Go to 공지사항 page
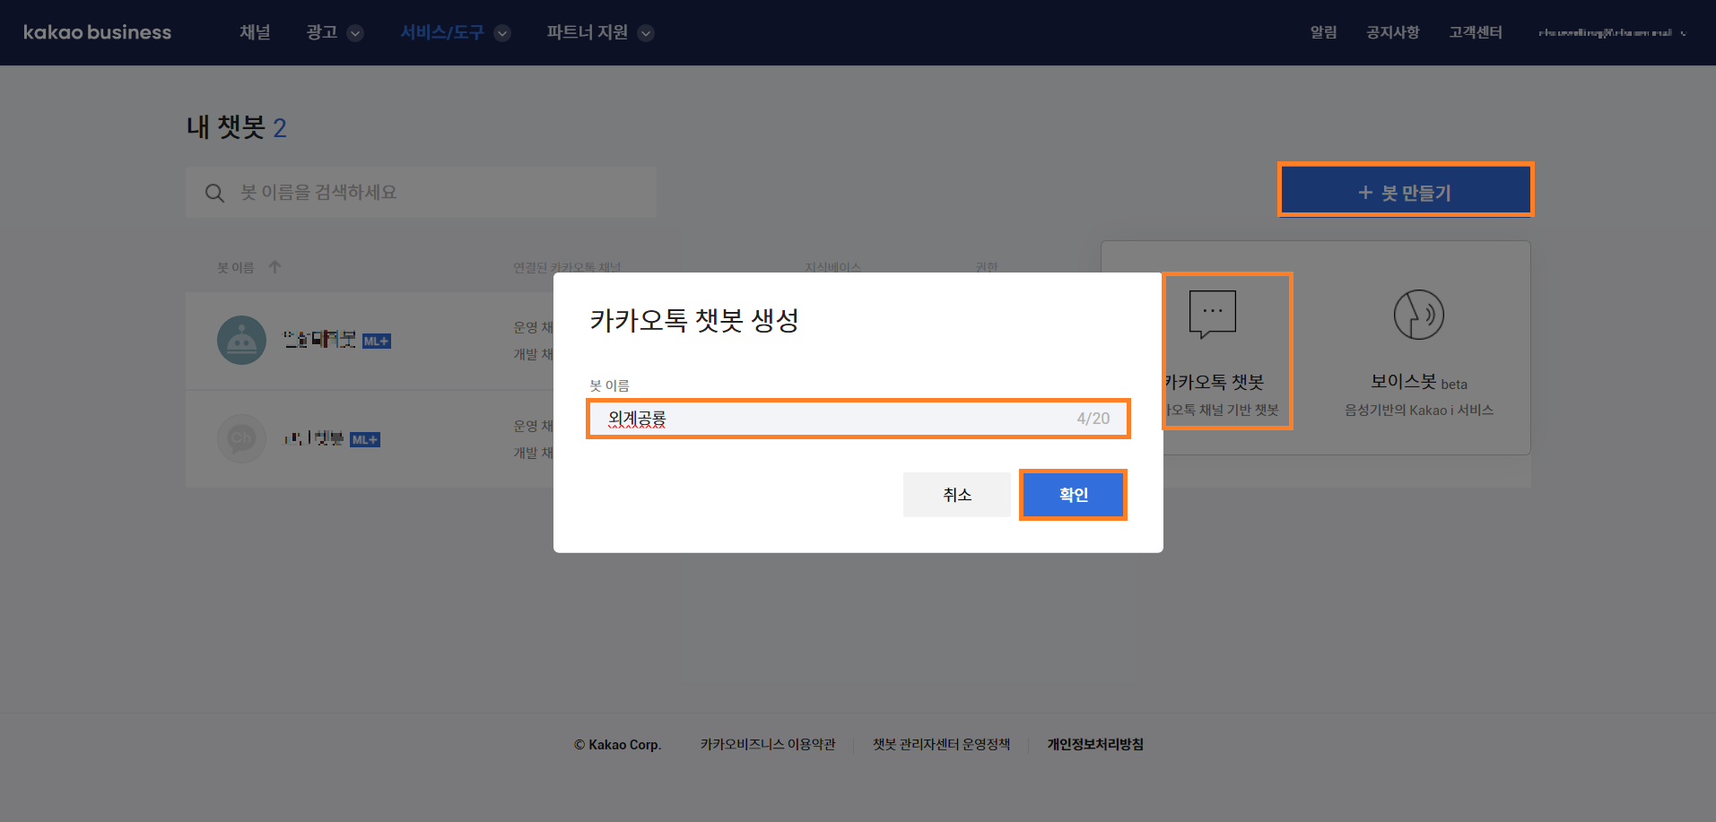Image resolution: width=1716 pixels, height=822 pixels. pos(1392,32)
